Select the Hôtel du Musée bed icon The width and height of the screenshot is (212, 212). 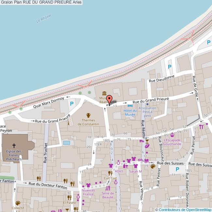[x=130, y=106]
